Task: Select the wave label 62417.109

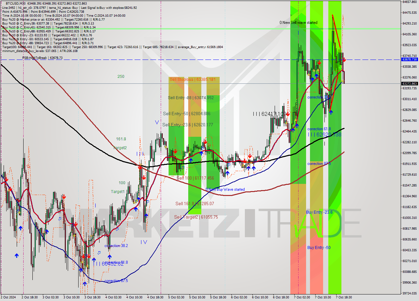Action: pos(270,114)
